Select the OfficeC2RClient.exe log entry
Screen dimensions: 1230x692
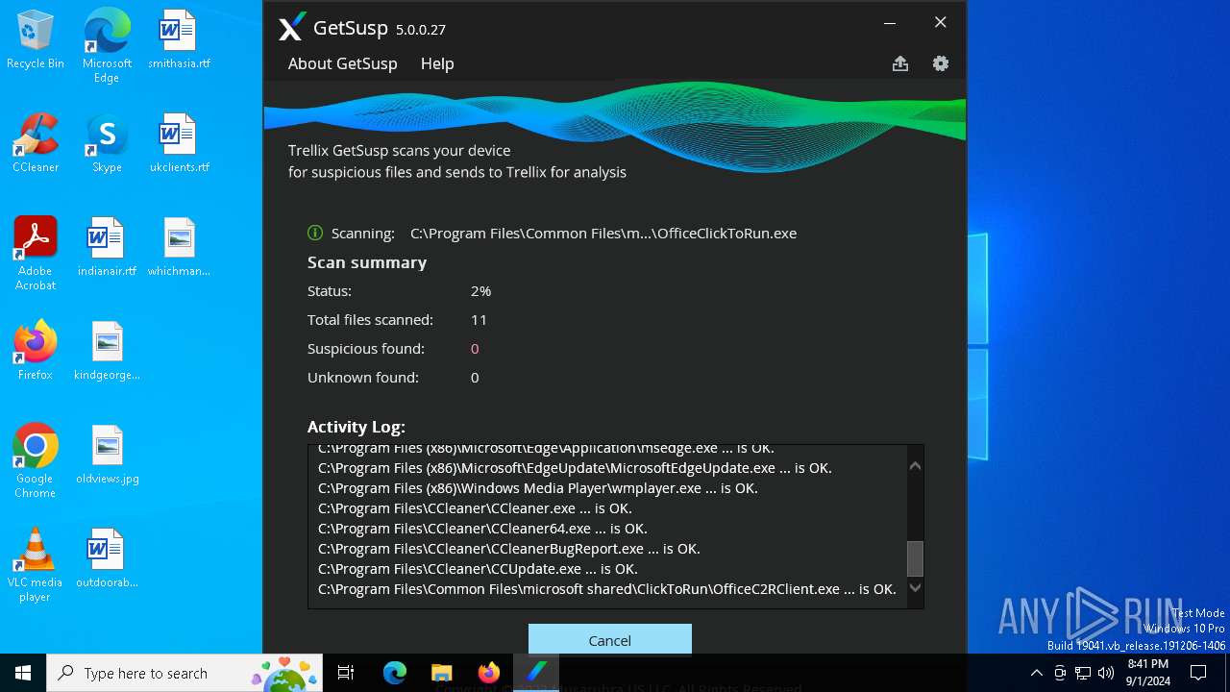[x=607, y=589]
